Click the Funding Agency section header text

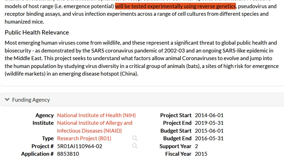click(31, 100)
